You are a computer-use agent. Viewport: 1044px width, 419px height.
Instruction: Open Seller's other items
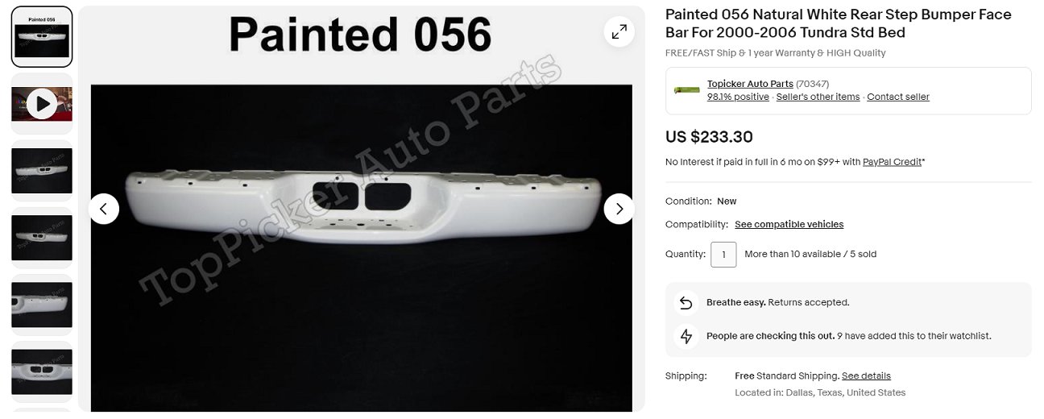click(x=818, y=97)
